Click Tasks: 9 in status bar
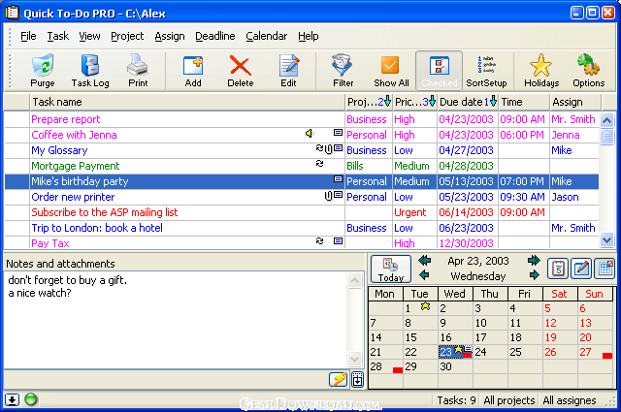The width and height of the screenshot is (621, 412). (456, 400)
